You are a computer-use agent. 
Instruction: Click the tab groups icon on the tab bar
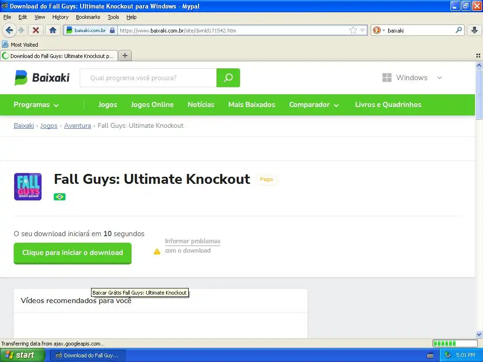478,56
